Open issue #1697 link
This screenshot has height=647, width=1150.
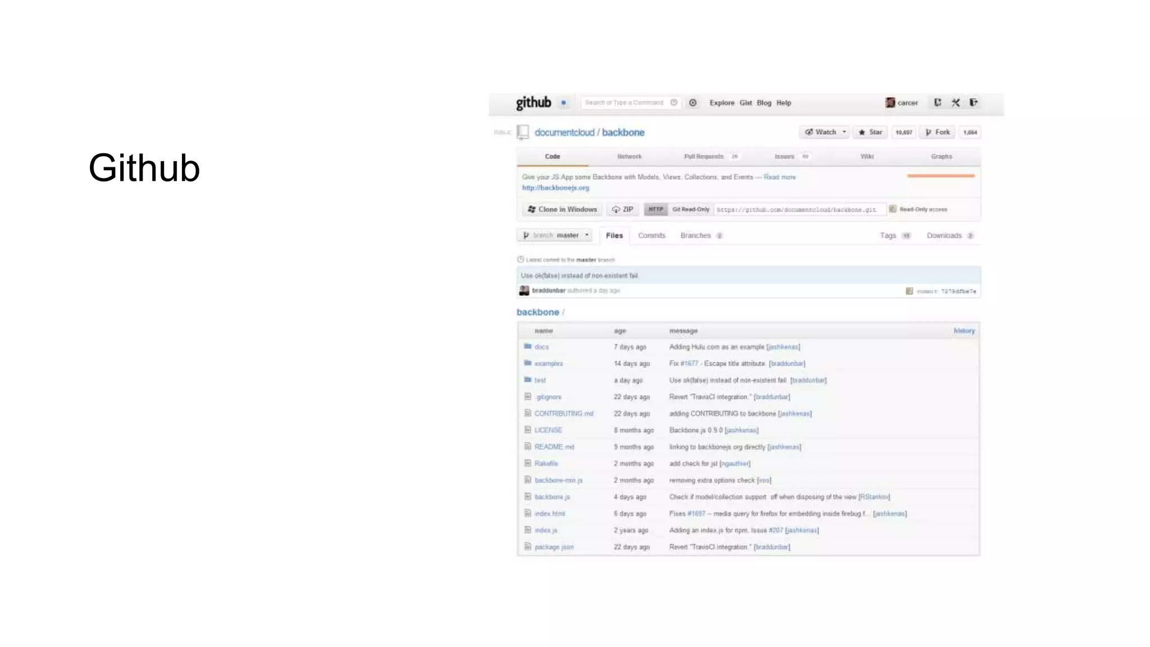point(696,513)
